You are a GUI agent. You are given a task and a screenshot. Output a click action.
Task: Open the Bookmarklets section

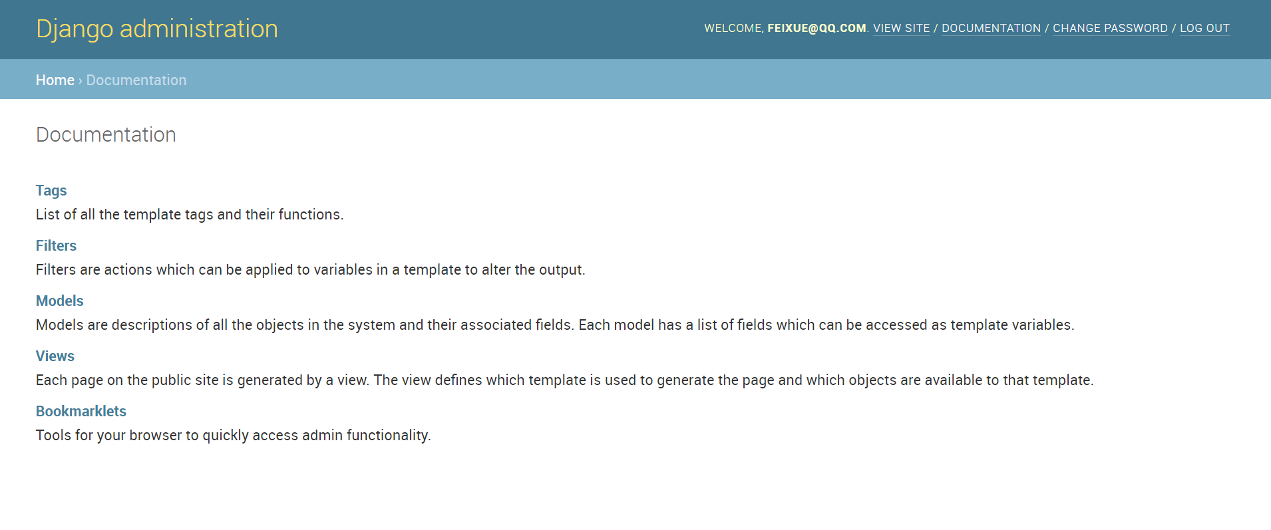point(81,411)
